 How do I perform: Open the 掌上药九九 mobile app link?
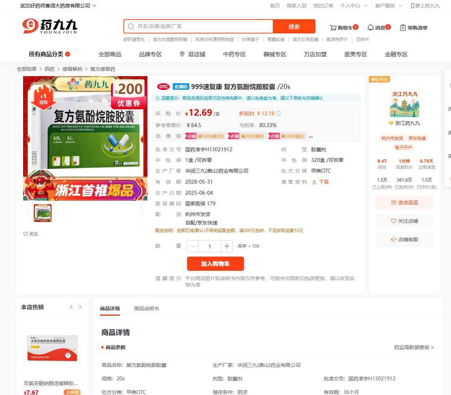[x=425, y=6]
